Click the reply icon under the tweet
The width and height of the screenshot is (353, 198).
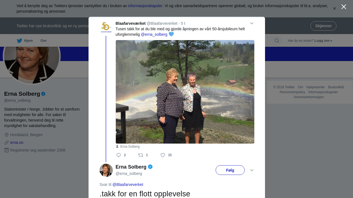click(x=119, y=155)
